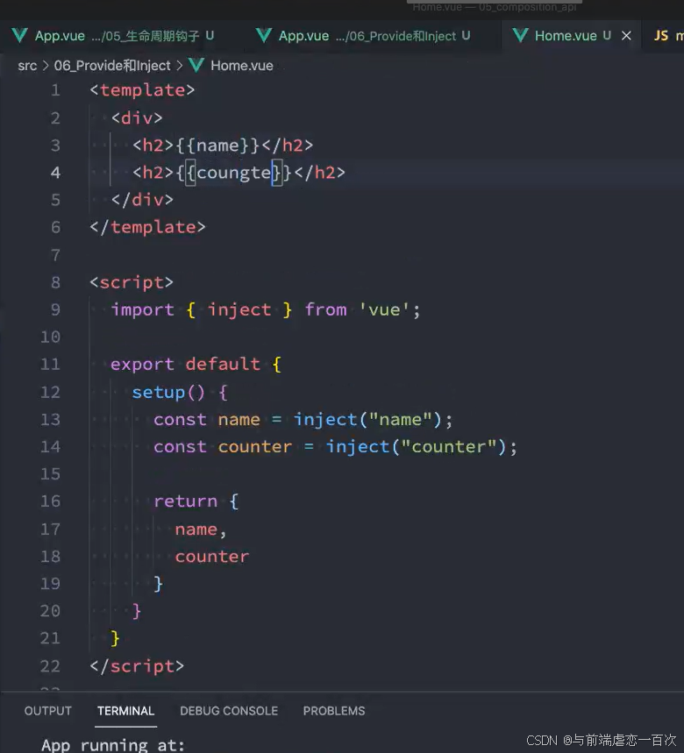Switch to the PROBLEMS panel tab

point(334,711)
